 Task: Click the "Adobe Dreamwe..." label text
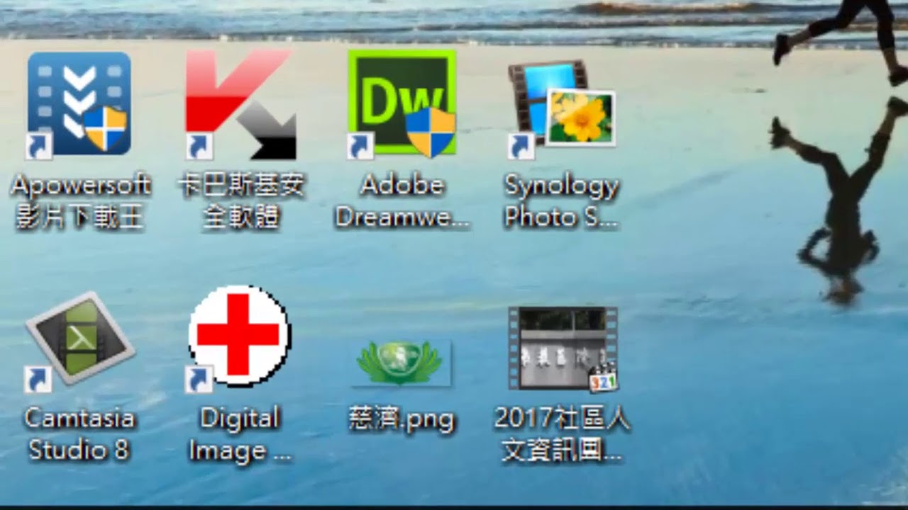click(x=402, y=201)
